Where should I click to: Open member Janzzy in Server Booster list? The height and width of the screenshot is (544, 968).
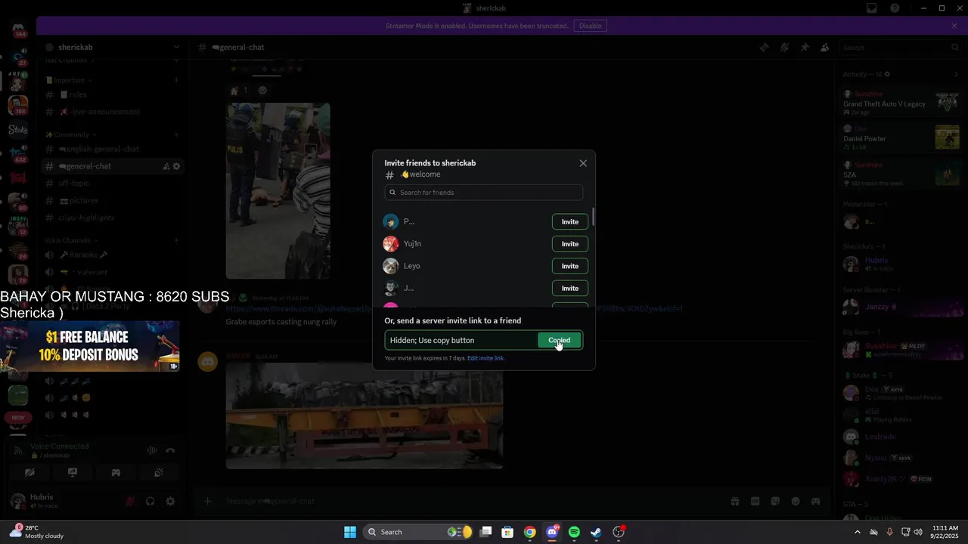pyautogui.click(x=901, y=307)
